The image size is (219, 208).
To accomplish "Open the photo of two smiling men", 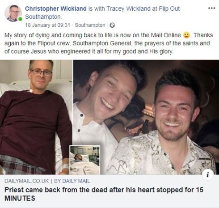I will [x=146, y=117].
